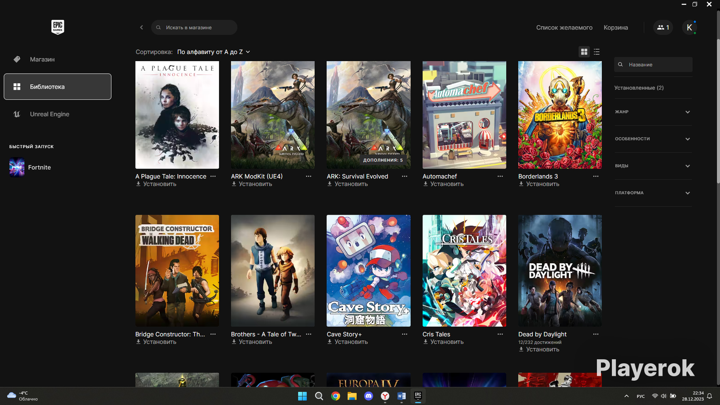This screenshot has height=405, width=720.
Task: Open the Windows Start menu
Action: pyautogui.click(x=302, y=396)
